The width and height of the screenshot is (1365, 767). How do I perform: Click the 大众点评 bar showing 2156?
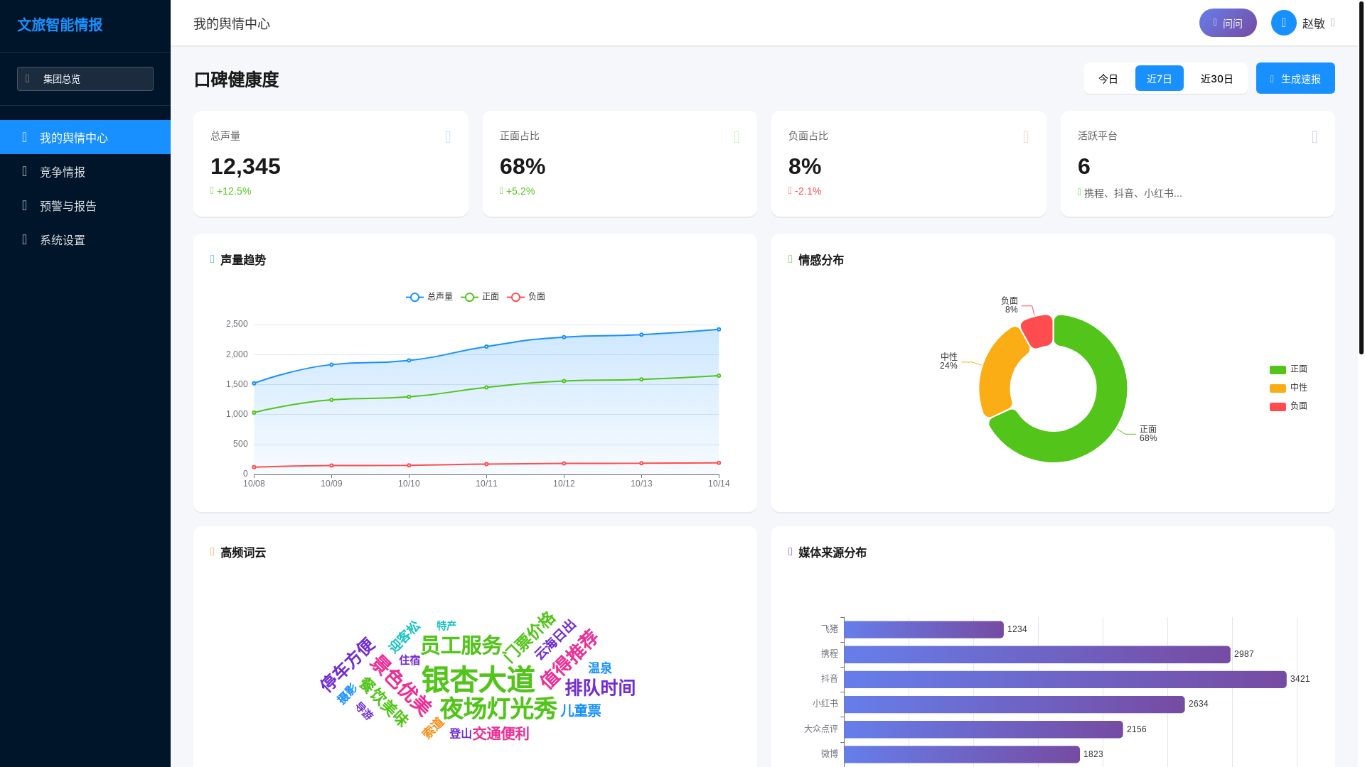[x=983, y=729]
